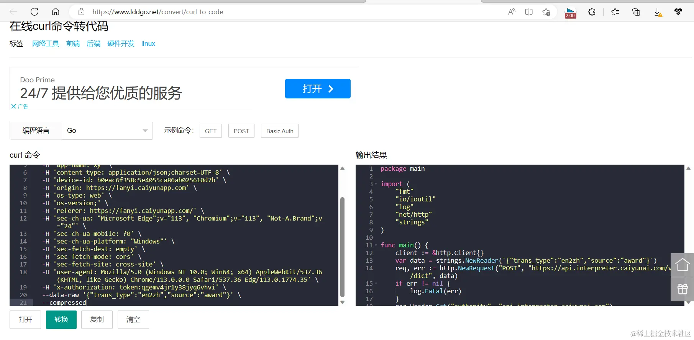
Task: Click the output editor scroll-up arrow
Action: pos(689,168)
